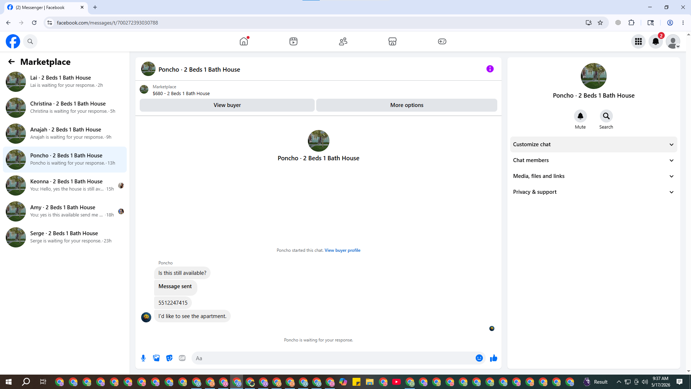Open Task View on the taskbar

click(43, 382)
